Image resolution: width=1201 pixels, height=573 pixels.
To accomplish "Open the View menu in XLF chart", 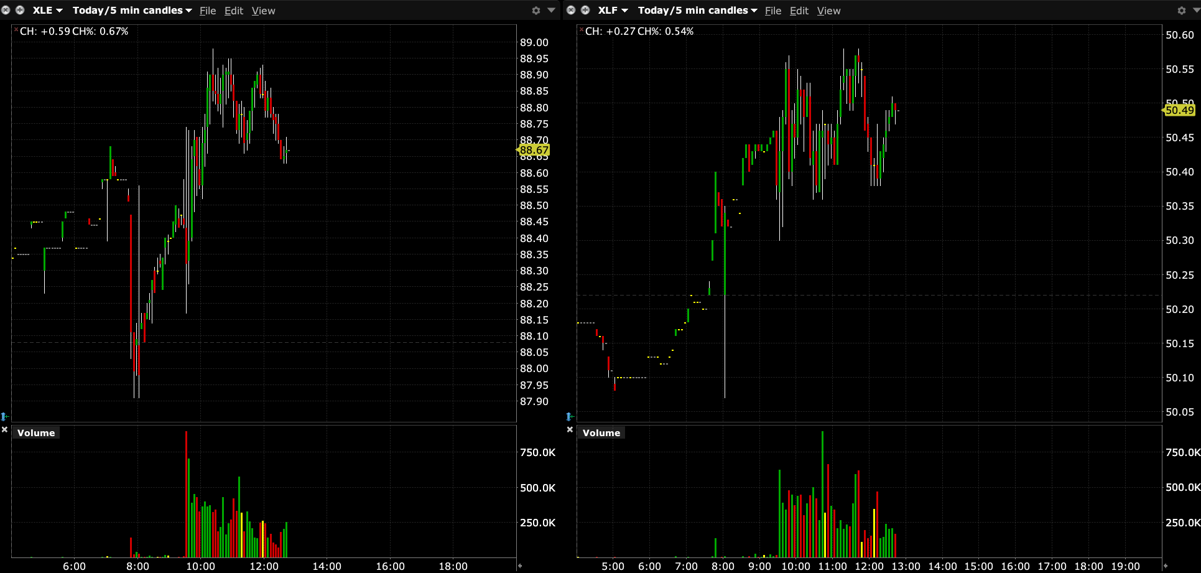I will (x=828, y=11).
